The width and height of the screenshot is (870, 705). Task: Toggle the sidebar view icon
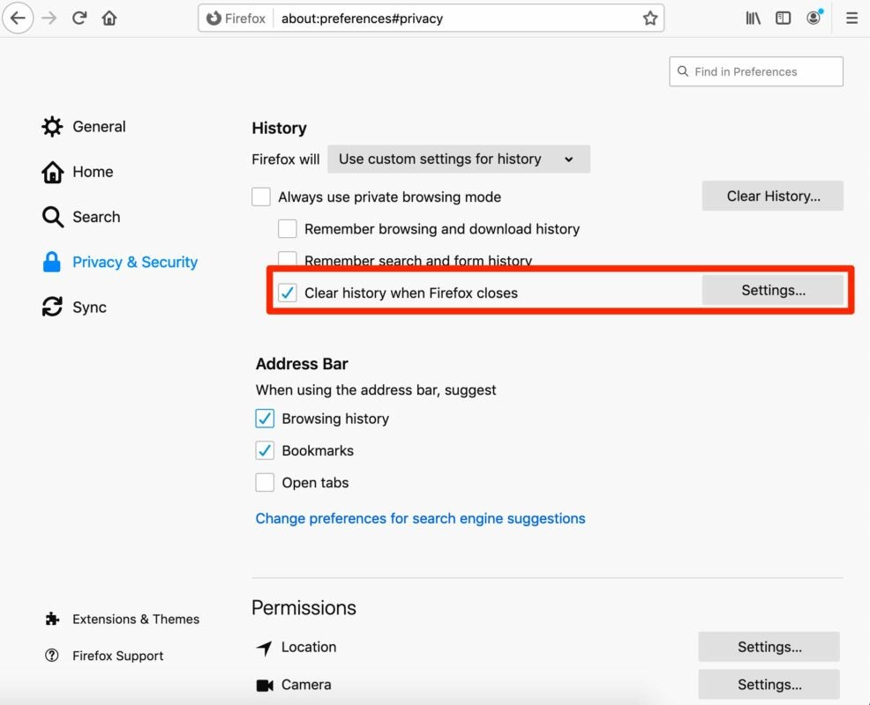(x=783, y=18)
